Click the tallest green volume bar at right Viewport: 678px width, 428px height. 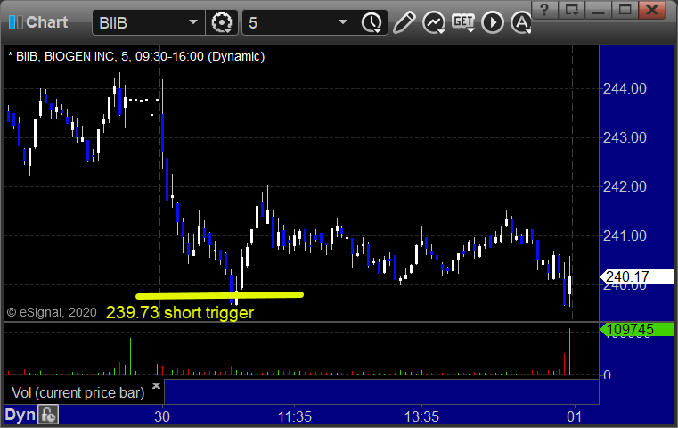[570, 351]
